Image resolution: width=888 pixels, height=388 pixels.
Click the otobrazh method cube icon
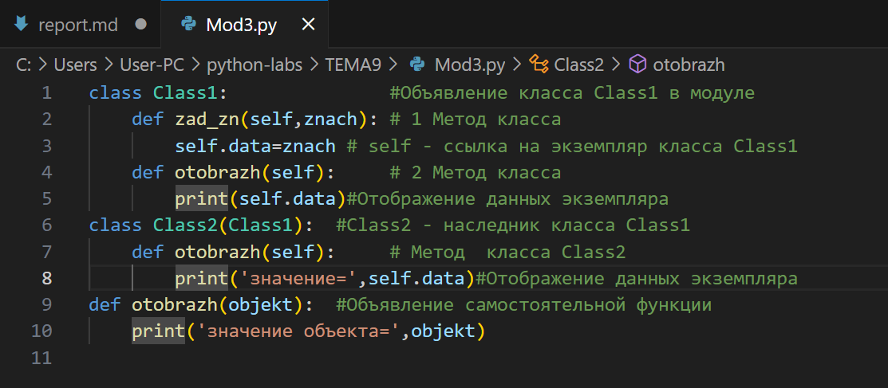click(x=637, y=65)
